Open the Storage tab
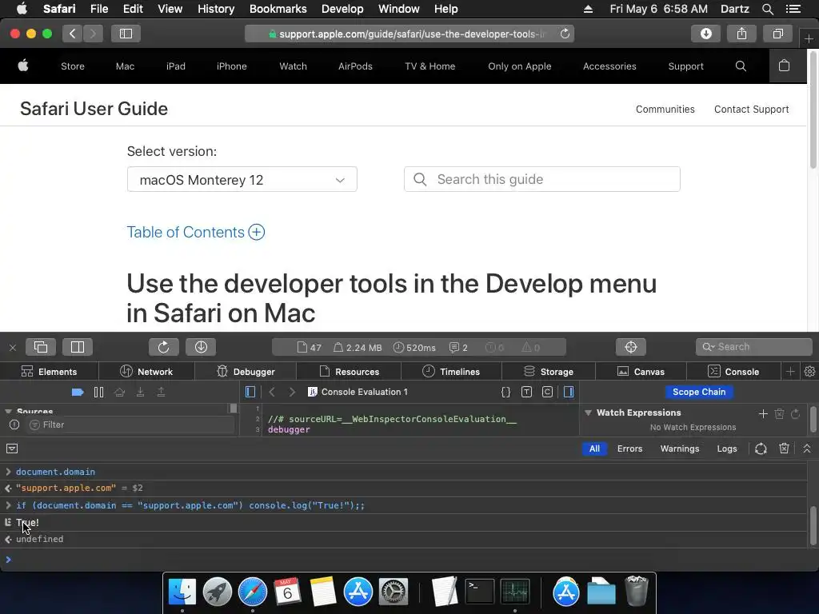 point(549,371)
